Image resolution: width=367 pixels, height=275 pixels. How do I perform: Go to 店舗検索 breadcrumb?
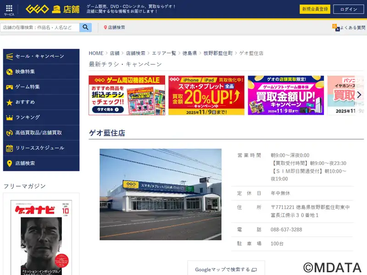tap(135, 53)
